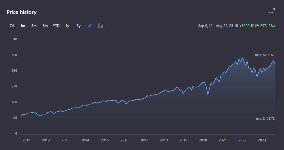Click the 297.13% percentage change
Image resolution: width=284 pixels, height=150 pixels.
coord(267,26)
